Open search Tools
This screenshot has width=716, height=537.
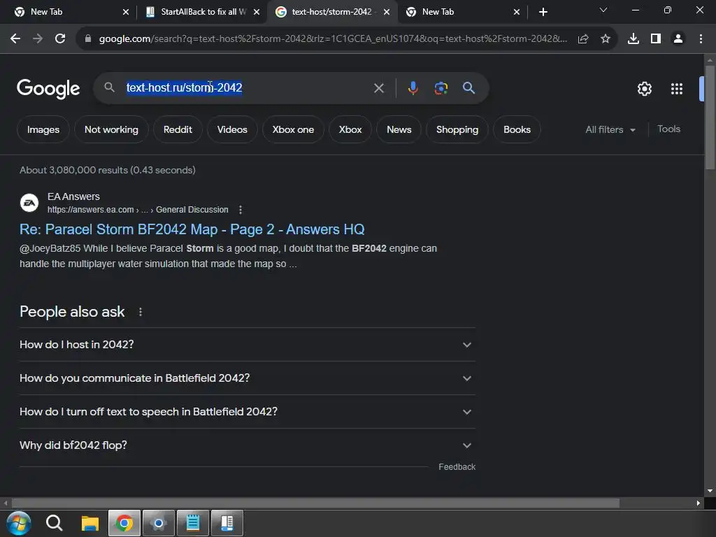coord(668,129)
